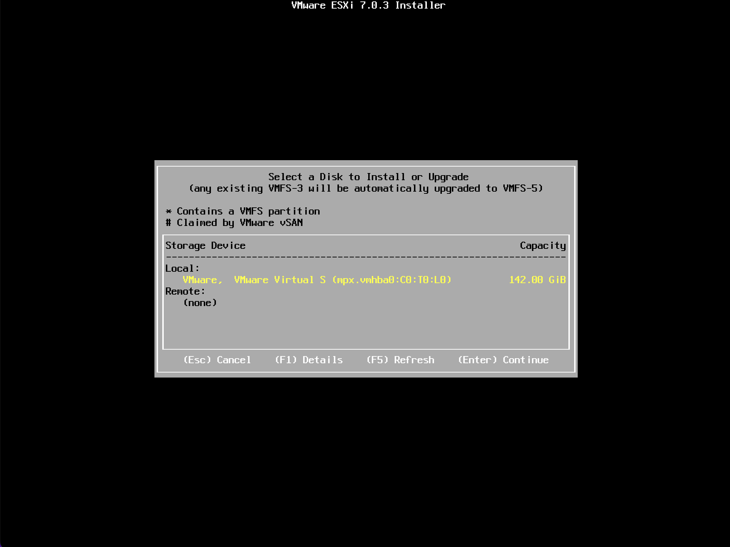Click the VMware ESXi 7.0.3 Installer header
The width and height of the screenshot is (730, 547).
click(368, 5)
